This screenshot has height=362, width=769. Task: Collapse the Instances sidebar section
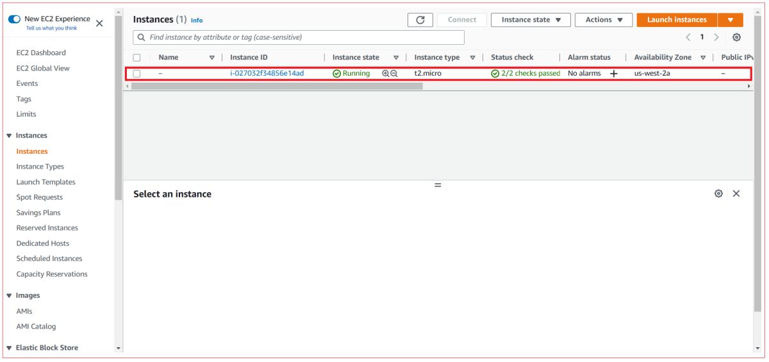(x=9, y=136)
